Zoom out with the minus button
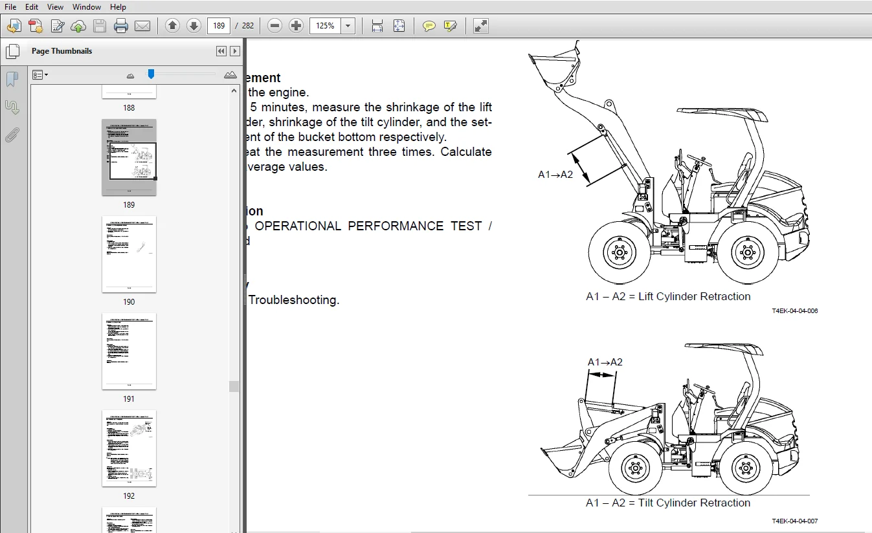Viewport: 872px width, 533px height. pos(274,26)
